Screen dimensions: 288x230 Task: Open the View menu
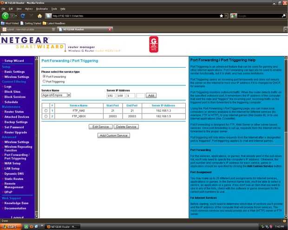pyautogui.click(x=19, y=9)
